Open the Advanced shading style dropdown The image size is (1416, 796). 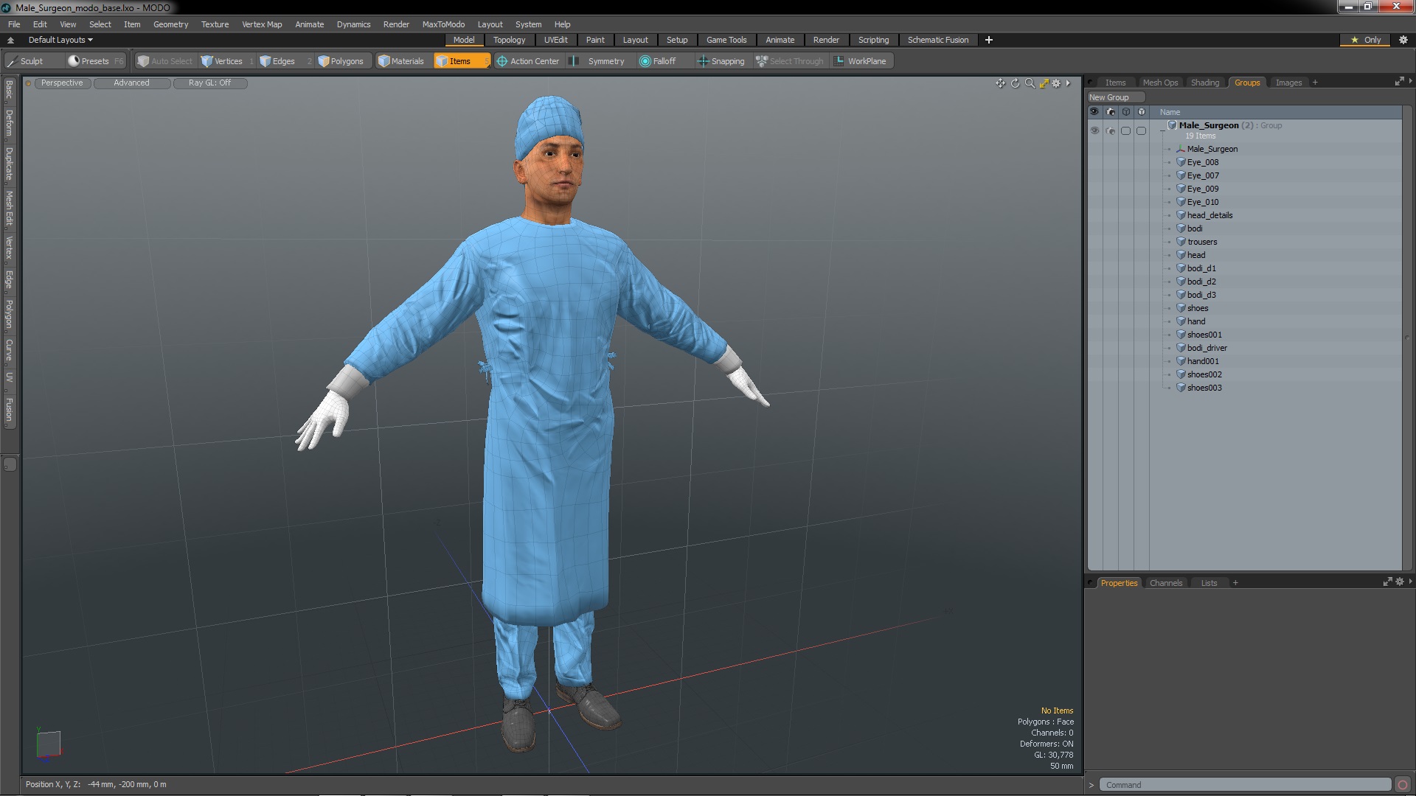pyautogui.click(x=131, y=83)
